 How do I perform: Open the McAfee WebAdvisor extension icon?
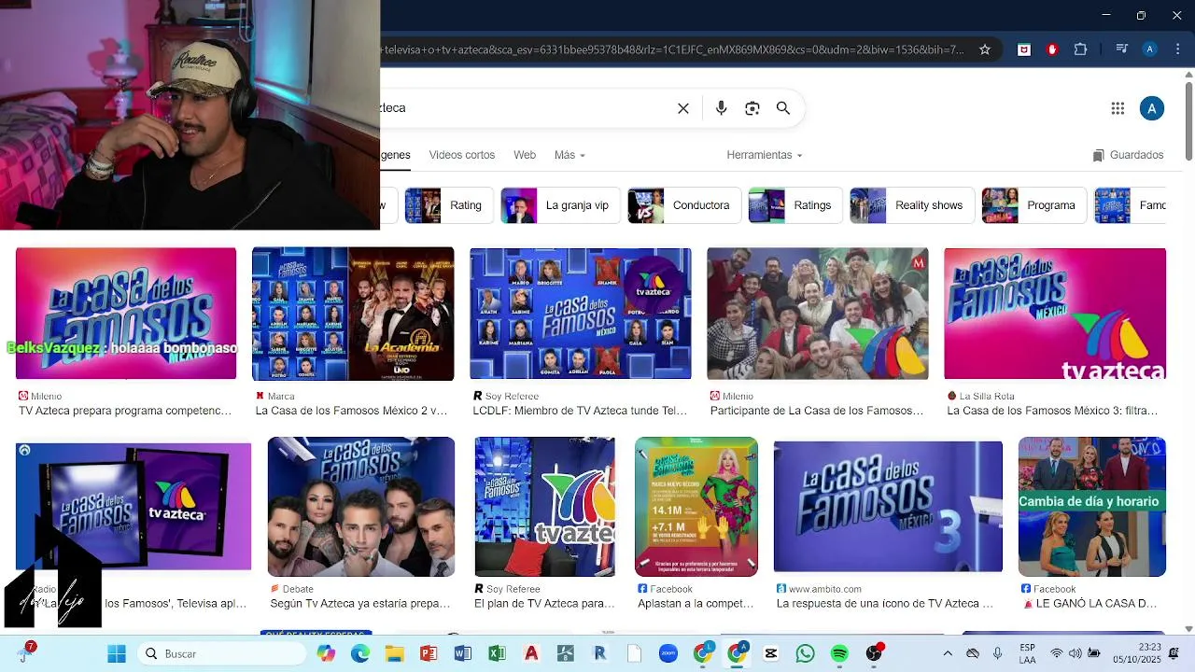(1024, 49)
